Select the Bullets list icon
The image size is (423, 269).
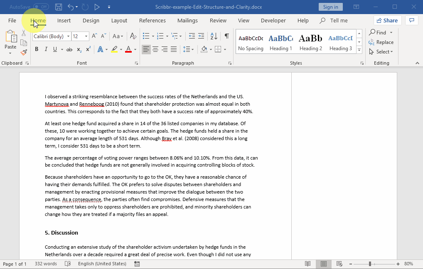point(146,36)
